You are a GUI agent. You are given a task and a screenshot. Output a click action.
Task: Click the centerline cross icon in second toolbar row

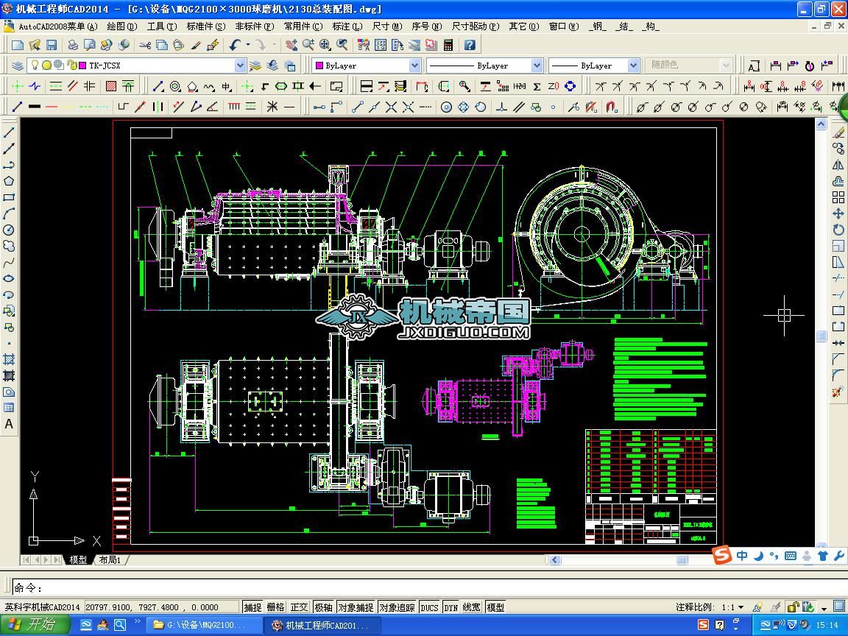(18, 86)
